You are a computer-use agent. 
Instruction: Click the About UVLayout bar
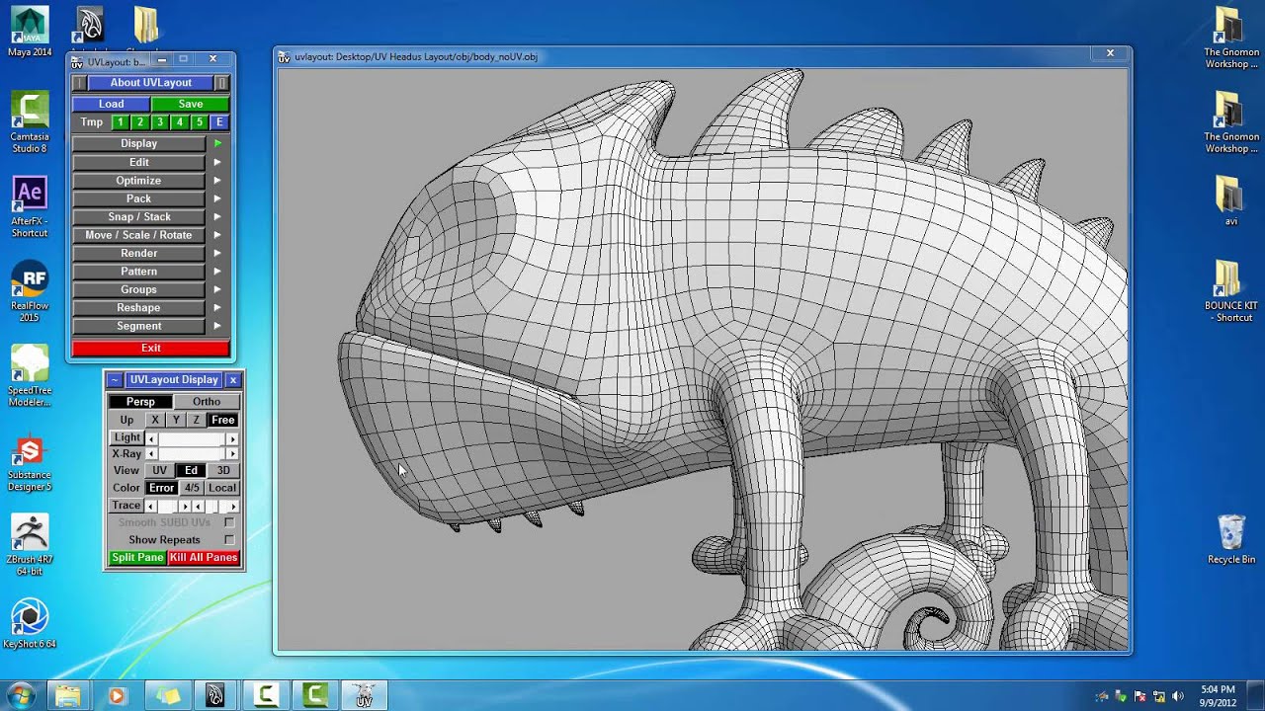[x=151, y=83]
